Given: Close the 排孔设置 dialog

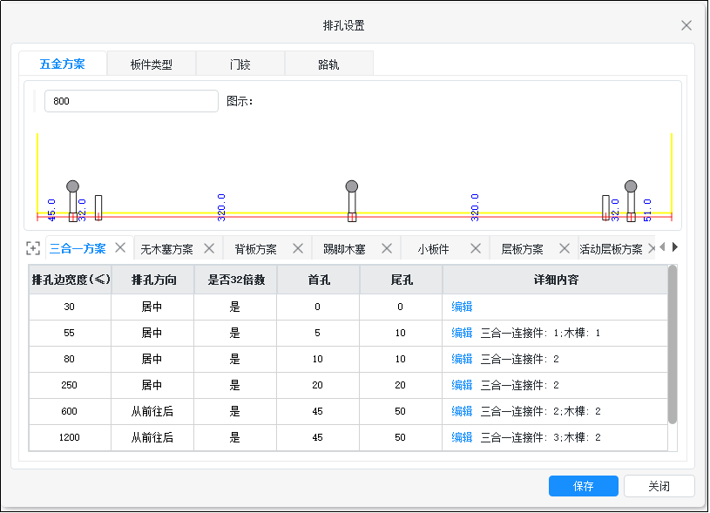Looking at the screenshot, I should pyautogui.click(x=686, y=25).
